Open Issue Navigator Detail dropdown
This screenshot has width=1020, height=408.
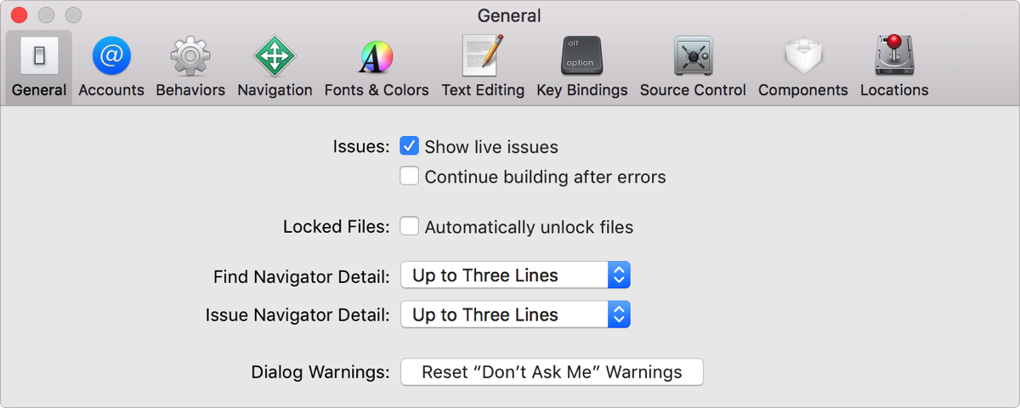click(x=515, y=314)
